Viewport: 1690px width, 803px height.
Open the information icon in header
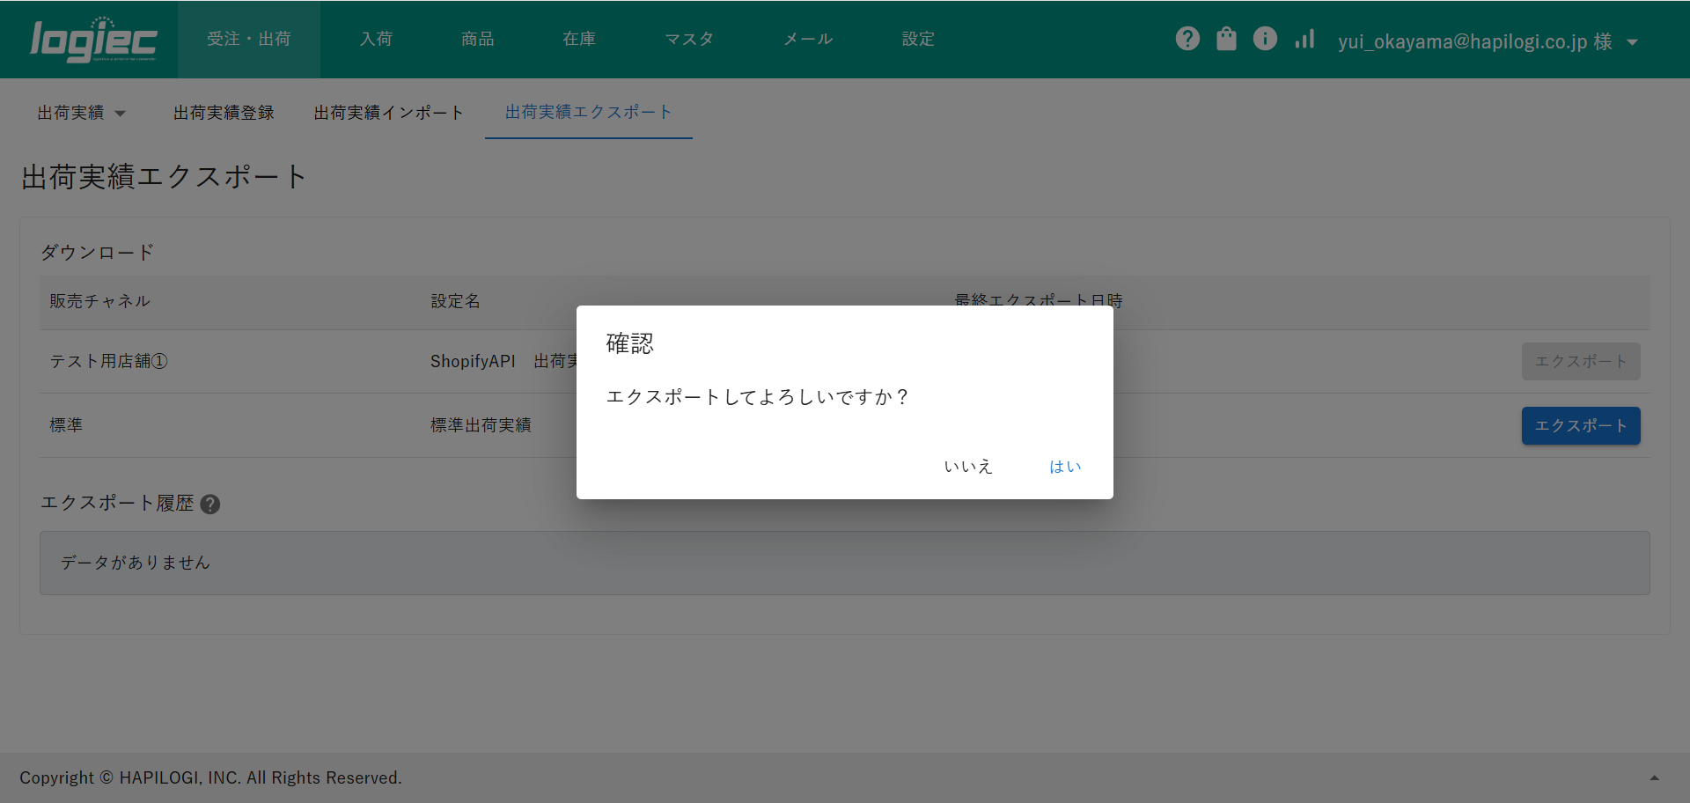click(1265, 39)
